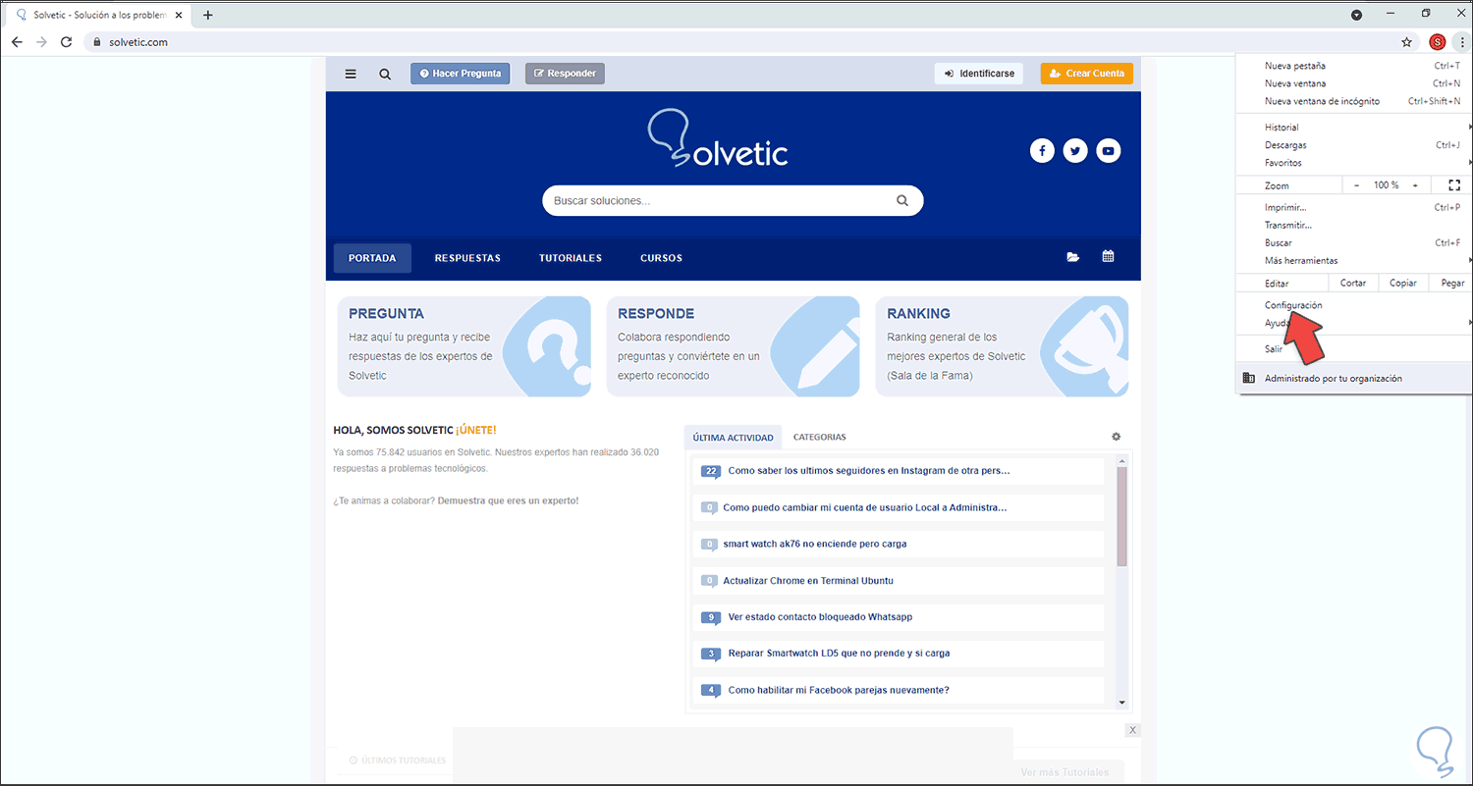1473x786 pixels.
Task: Choose Nueva ventana in the Chrome menu
Action: [1354, 83]
